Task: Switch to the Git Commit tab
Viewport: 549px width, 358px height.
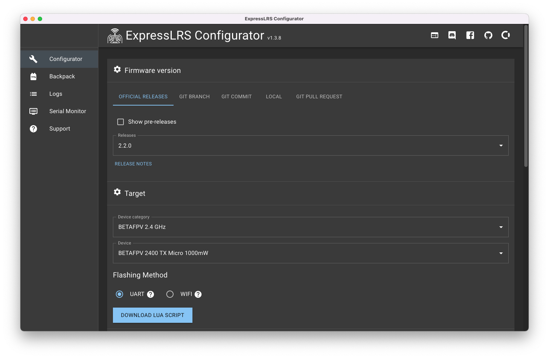Action: pyautogui.click(x=237, y=97)
